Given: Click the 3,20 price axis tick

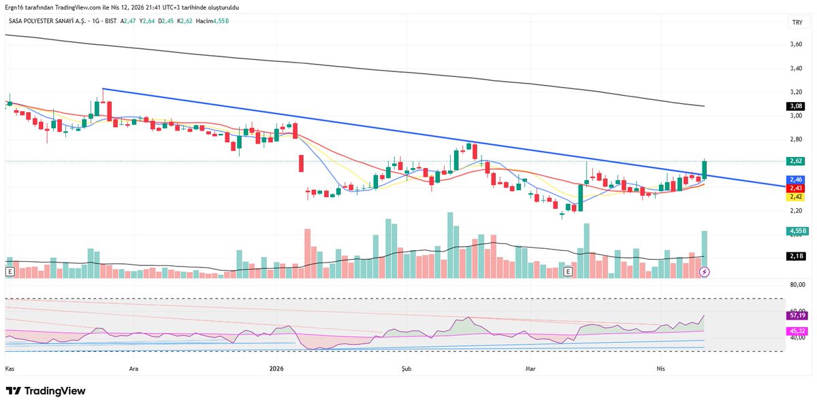Looking at the screenshot, I should click(x=797, y=92).
